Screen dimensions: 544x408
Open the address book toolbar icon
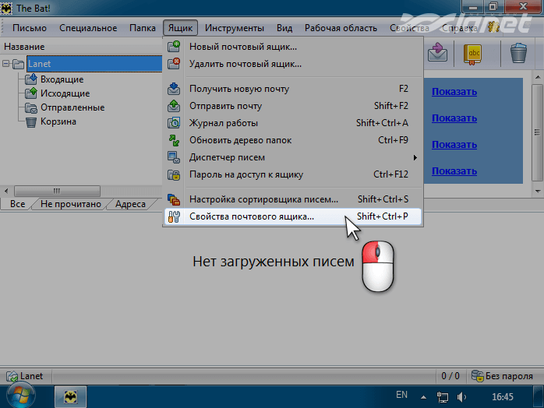point(473,53)
